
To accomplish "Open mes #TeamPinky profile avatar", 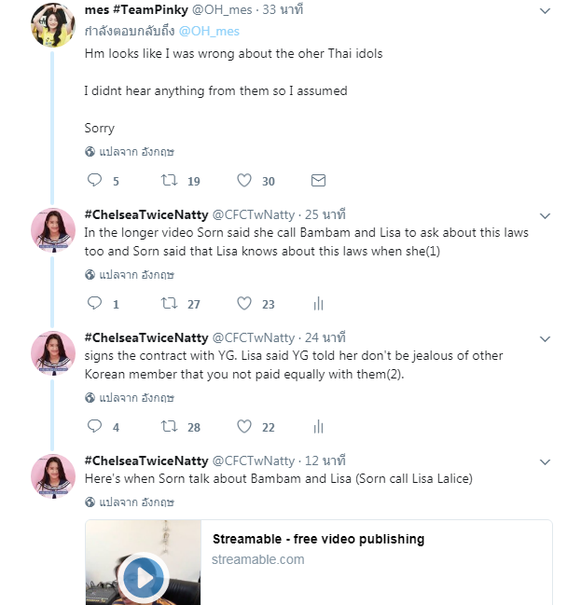I will (53, 25).
